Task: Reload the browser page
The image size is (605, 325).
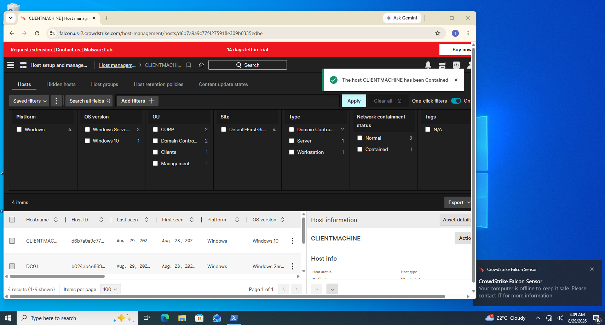Action: 37,33
